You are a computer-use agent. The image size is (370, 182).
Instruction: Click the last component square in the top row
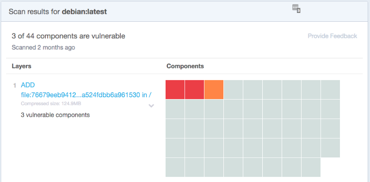pyautogui.click(x=330, y=89)
